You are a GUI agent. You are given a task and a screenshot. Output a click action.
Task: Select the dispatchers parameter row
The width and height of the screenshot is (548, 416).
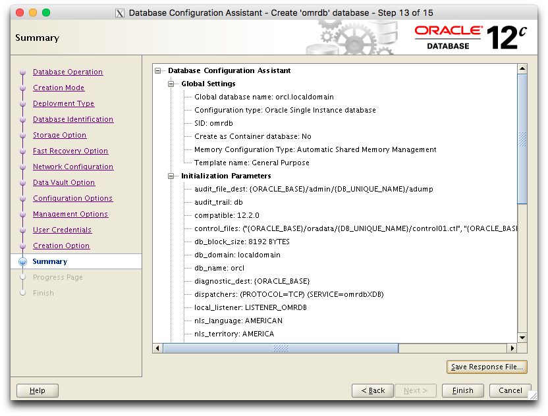pyautogui.click(x=289, y=294)
